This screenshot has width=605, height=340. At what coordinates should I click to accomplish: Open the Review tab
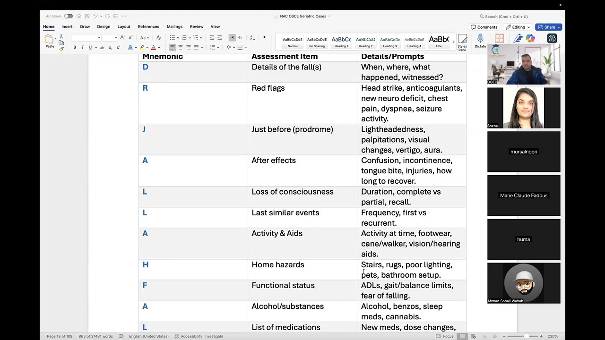[197, 26]
